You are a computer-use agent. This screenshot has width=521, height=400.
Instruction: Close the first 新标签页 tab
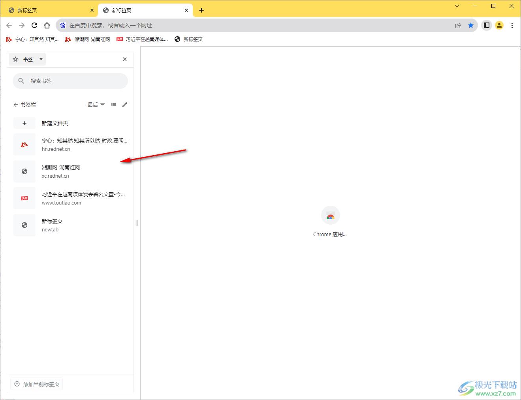pos(92,10)
